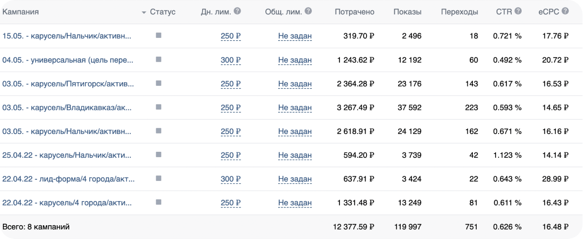The width and height of the screenshot is (583, 239).
Task: Sort by Кампания column dropdown arrow
Action: coord(144,12)
